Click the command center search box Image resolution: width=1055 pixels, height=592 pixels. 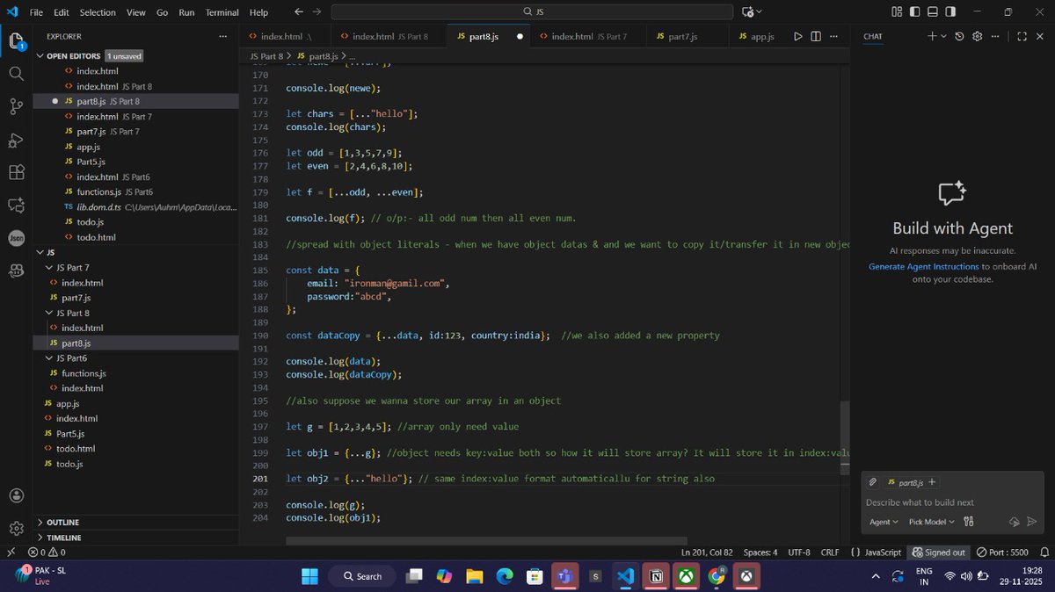(532, 12)
